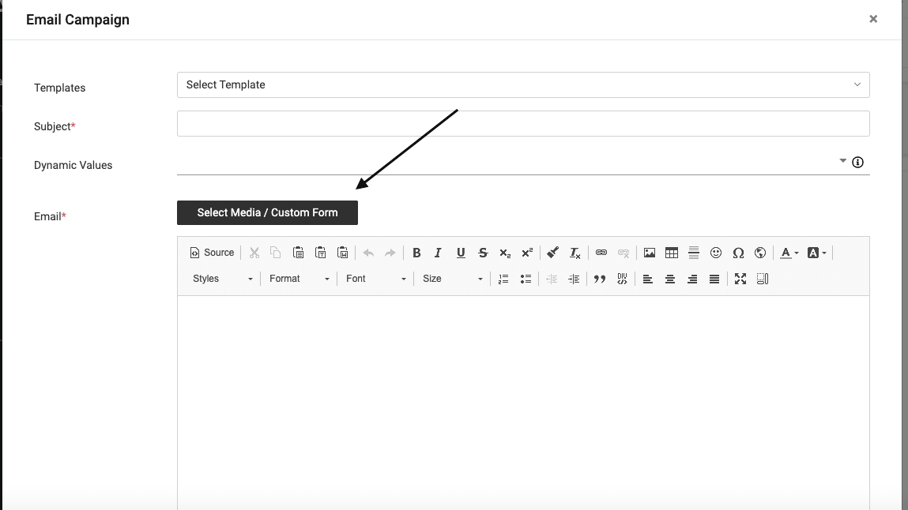Click the Subject input field
Viewport: 908px width, 510px height.
[523, 123]
